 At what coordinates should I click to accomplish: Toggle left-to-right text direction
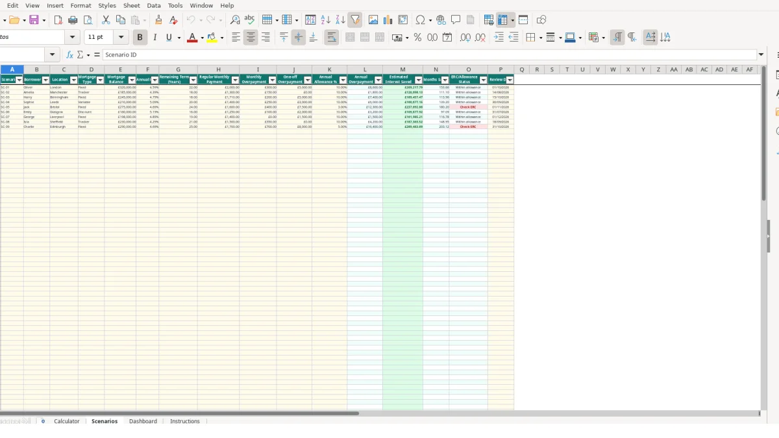tap(617, 38)
